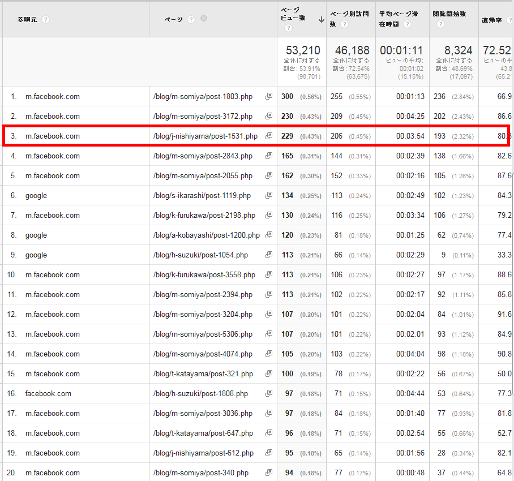Viewport: 514px width, 481px height.
Task: Open post-1531.php external link icon
Action: 269,136
